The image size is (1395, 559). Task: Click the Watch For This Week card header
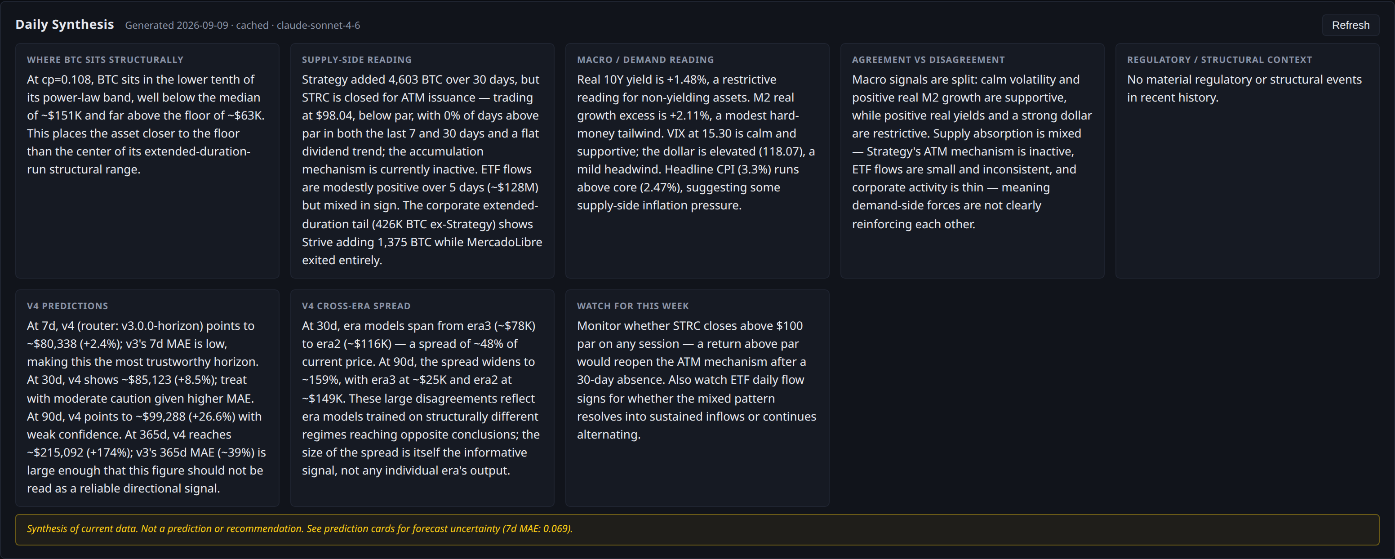coord(632,306)
